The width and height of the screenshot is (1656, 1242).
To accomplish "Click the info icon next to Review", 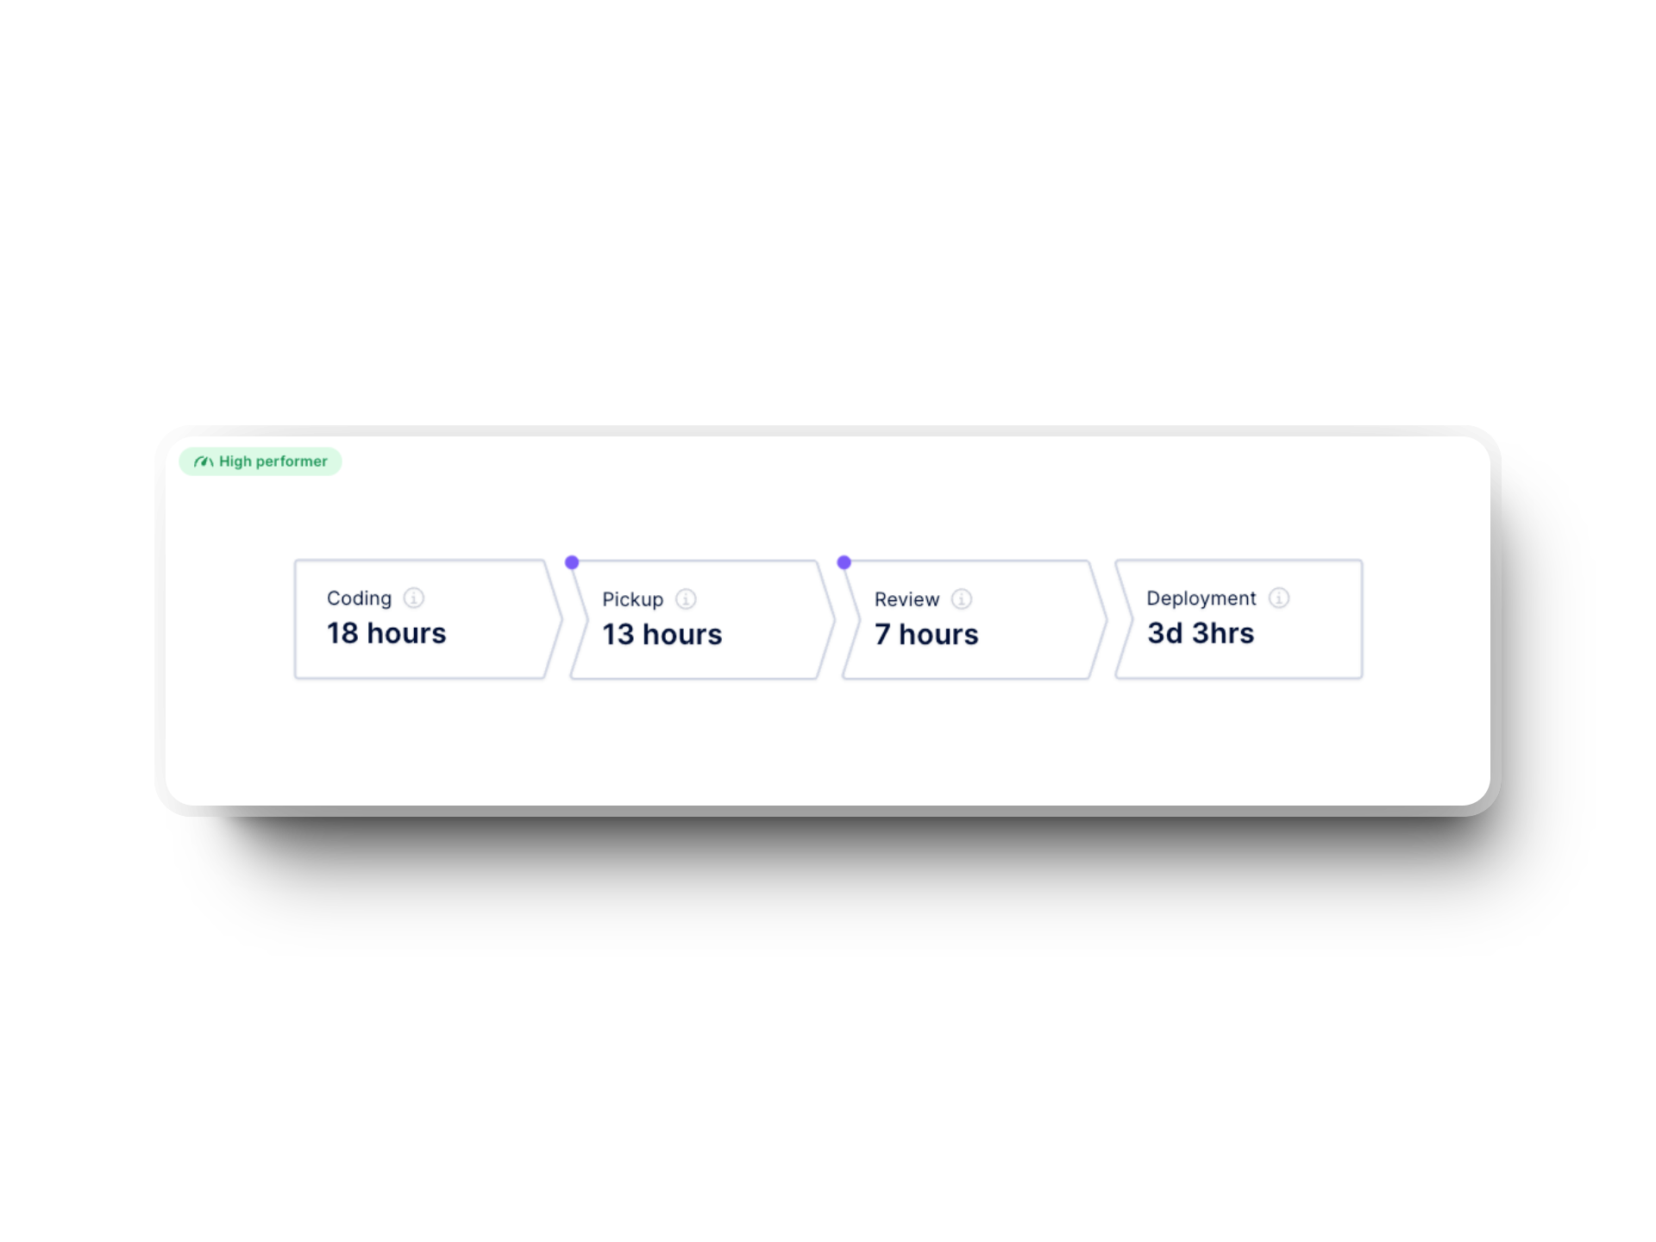I will [x=963, y=599].
